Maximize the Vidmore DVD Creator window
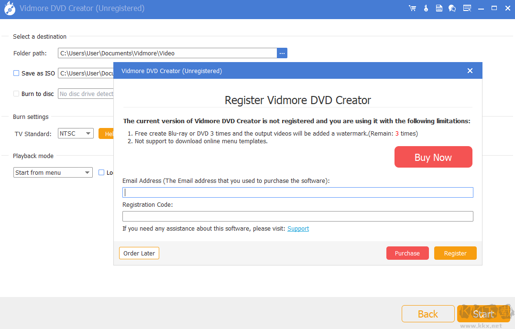The image size is (515, 329). 494,8
